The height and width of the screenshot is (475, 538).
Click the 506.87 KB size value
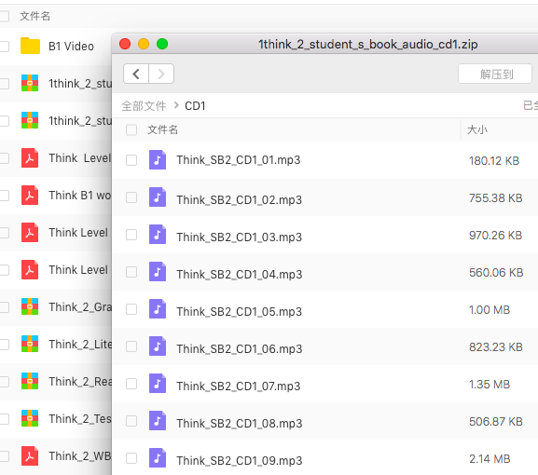(496, 422)
